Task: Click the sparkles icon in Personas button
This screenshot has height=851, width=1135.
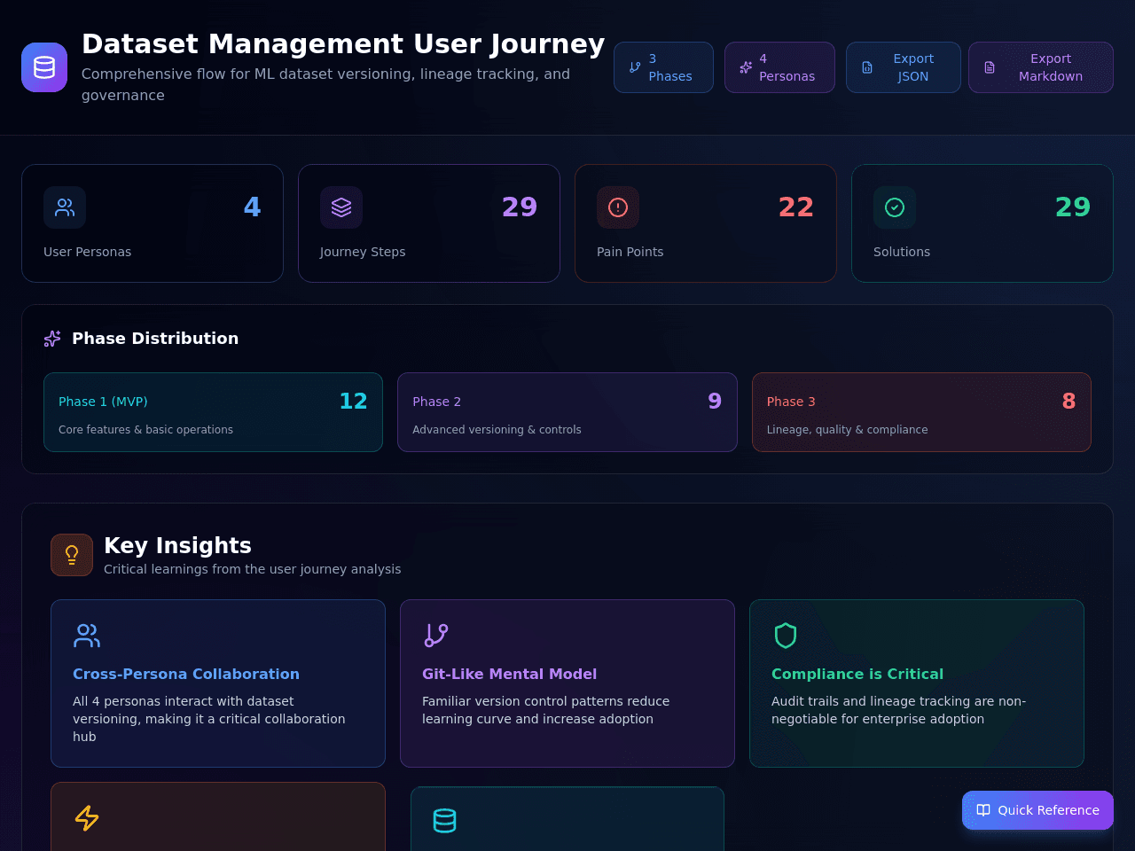Action: 746,67
